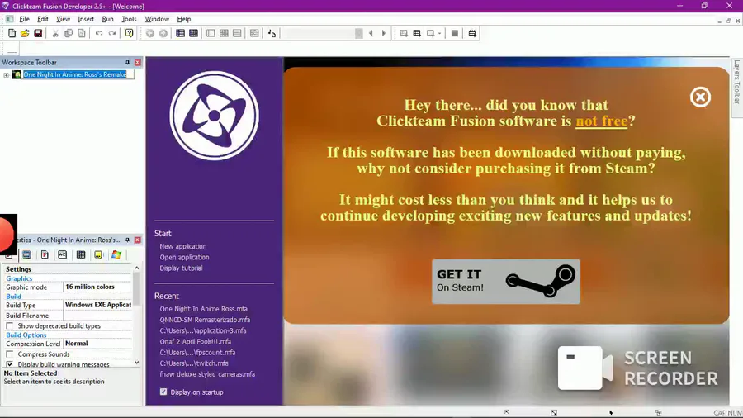Click the Build Filename input field
The height and width of the screenshot is (418, 743).
[x=97, y=316]
